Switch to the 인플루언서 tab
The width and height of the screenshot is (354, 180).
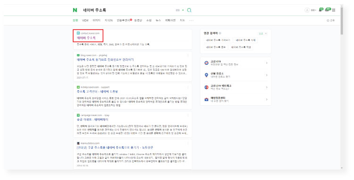[x=123, y=20]
